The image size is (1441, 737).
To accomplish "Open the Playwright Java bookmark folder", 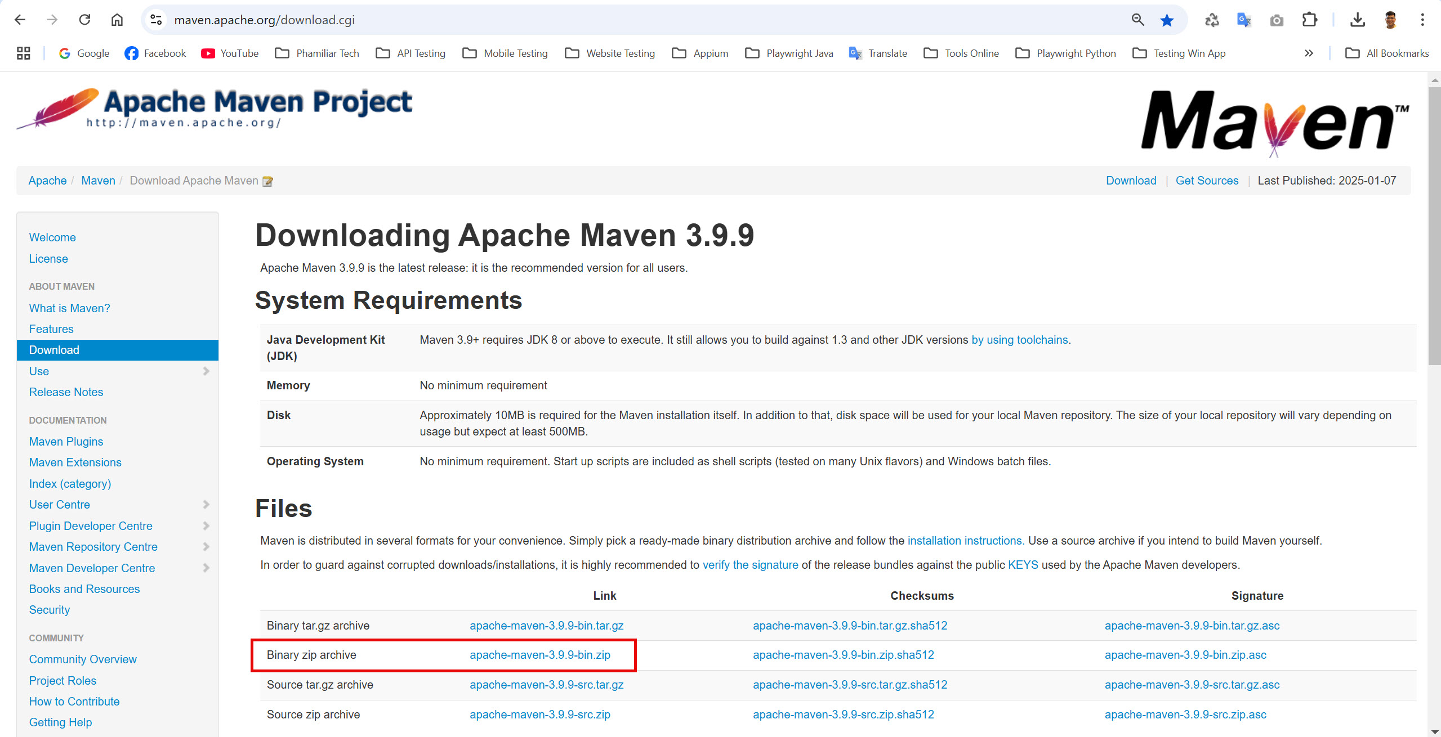I will point(789,53).
